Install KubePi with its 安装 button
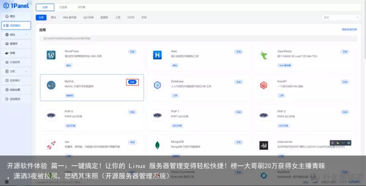The height and width of the screenshot is (186, 366). 345,82
